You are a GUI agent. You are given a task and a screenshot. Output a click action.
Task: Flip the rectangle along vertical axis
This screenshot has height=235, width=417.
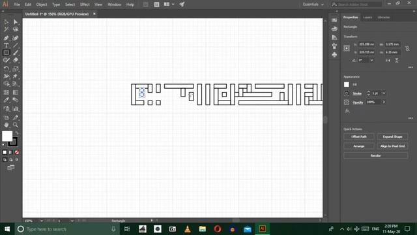(397, 61)
